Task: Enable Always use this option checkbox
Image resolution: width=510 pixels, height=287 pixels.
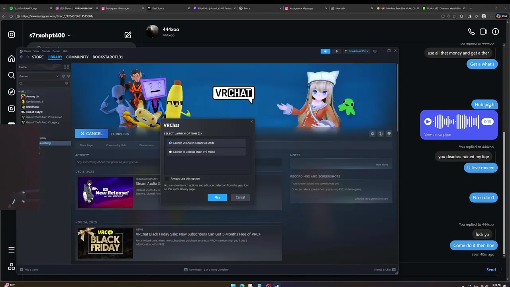Action: (x=167, y=179)
